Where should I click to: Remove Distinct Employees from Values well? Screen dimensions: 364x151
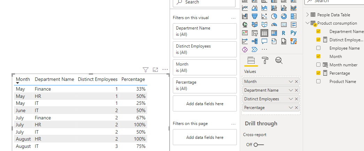(296, 99)
